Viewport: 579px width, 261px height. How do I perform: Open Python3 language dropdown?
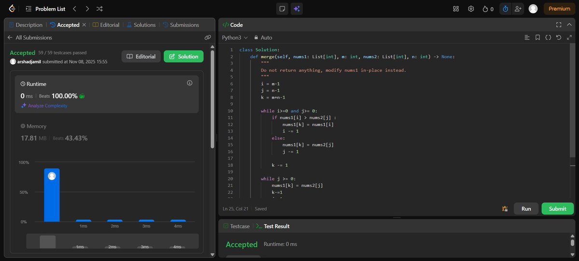point(234,37)
